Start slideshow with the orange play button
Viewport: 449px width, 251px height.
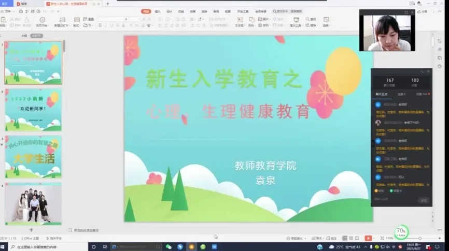click(x=368, y=238)
